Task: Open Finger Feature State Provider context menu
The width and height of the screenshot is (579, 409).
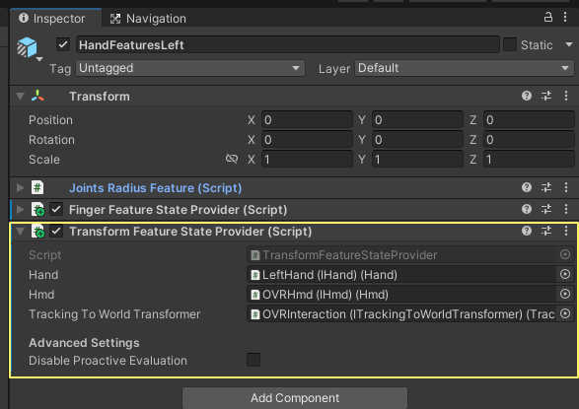Action: (x=566, y=209)
